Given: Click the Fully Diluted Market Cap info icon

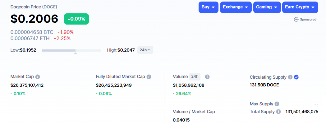Looking at the screenshot, I should pos(149,77).
